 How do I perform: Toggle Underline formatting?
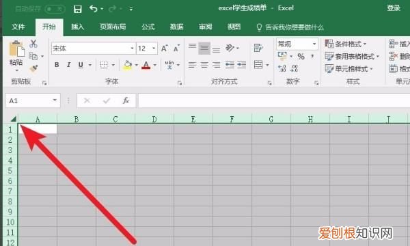click(x=81, y=64)
